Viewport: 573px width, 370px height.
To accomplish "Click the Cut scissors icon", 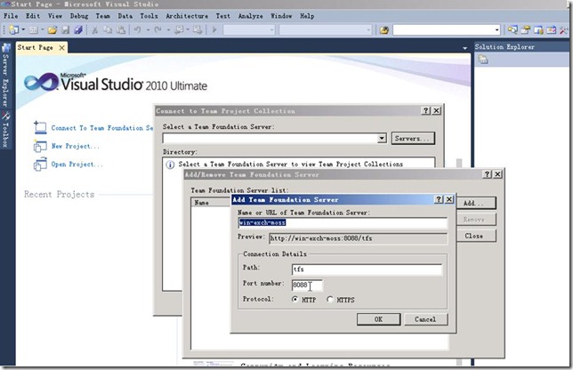I will click(94, 30).
